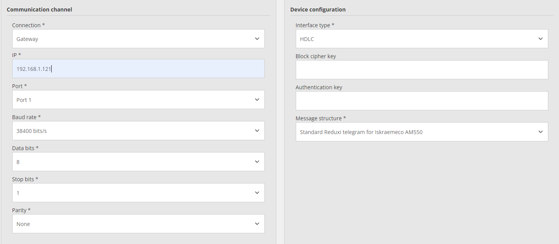The width and height of the screenshot is (559, 244).
Task: Click the Communication channel section heading
Action: (x=39, y=9)
